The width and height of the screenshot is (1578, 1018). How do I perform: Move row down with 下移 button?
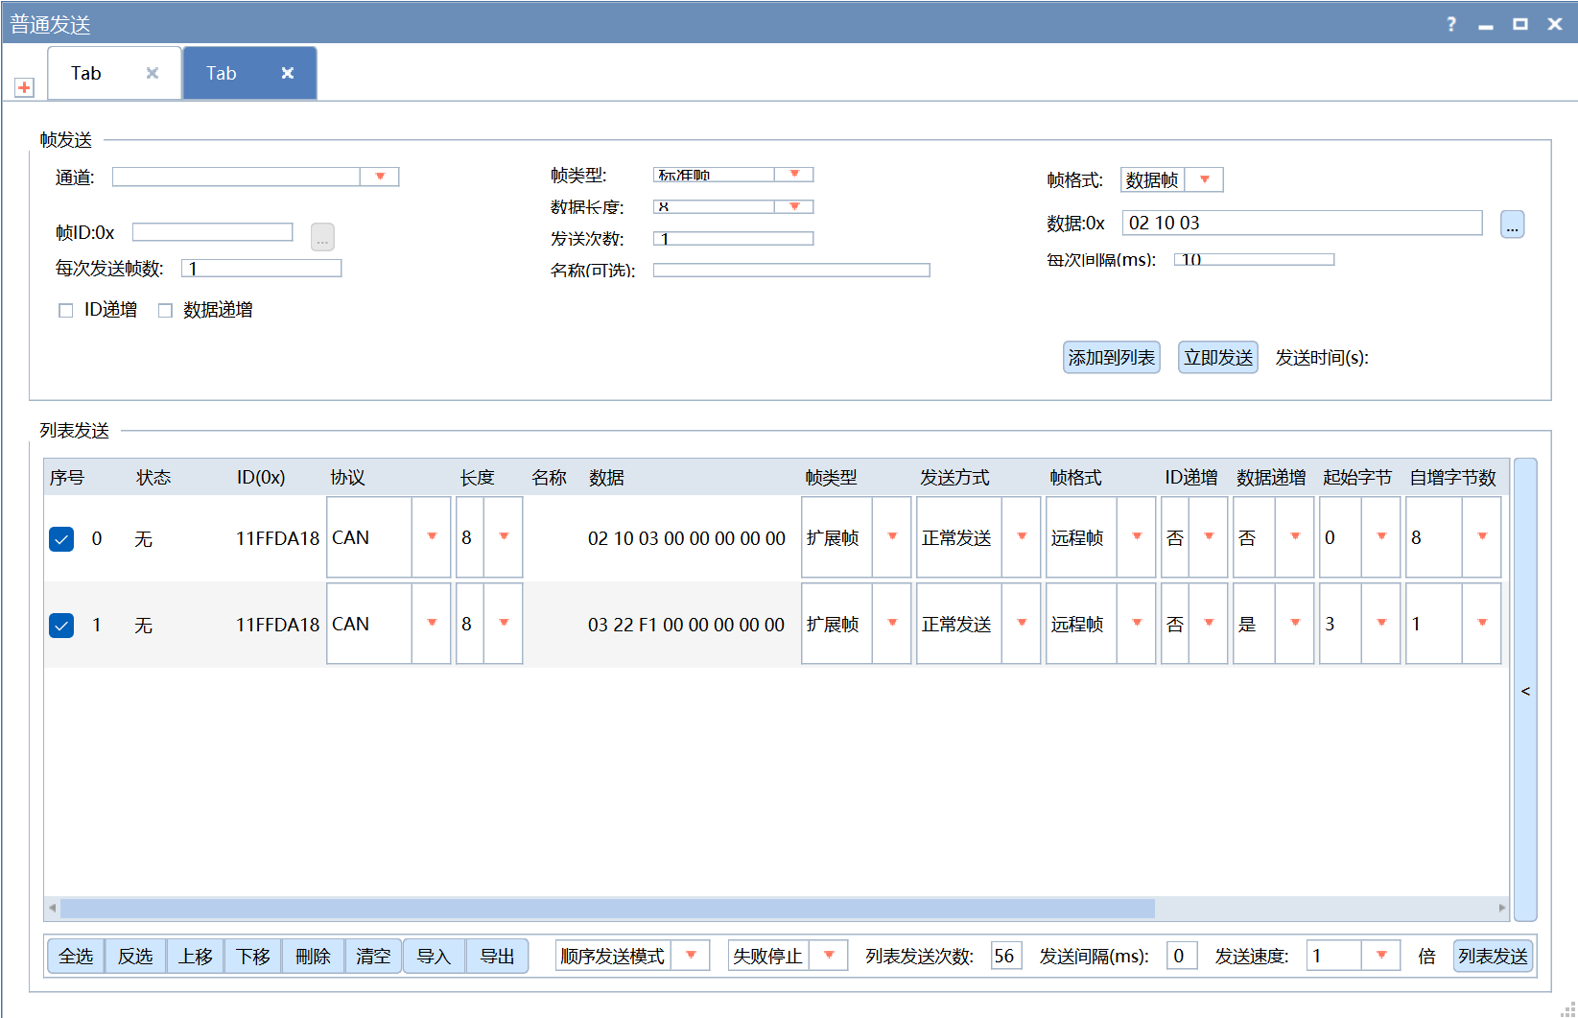253,956
